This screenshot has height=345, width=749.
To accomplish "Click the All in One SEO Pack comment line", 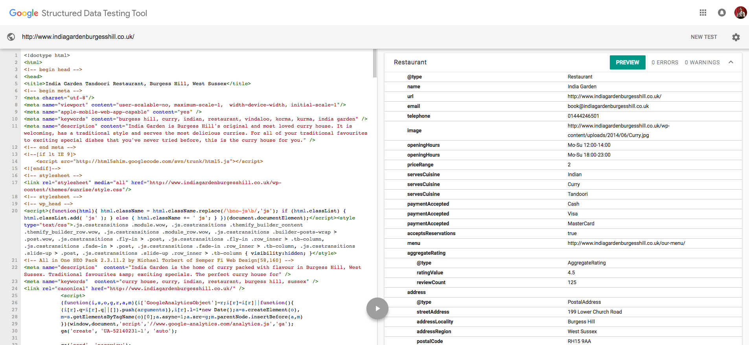I will point(159,260).
